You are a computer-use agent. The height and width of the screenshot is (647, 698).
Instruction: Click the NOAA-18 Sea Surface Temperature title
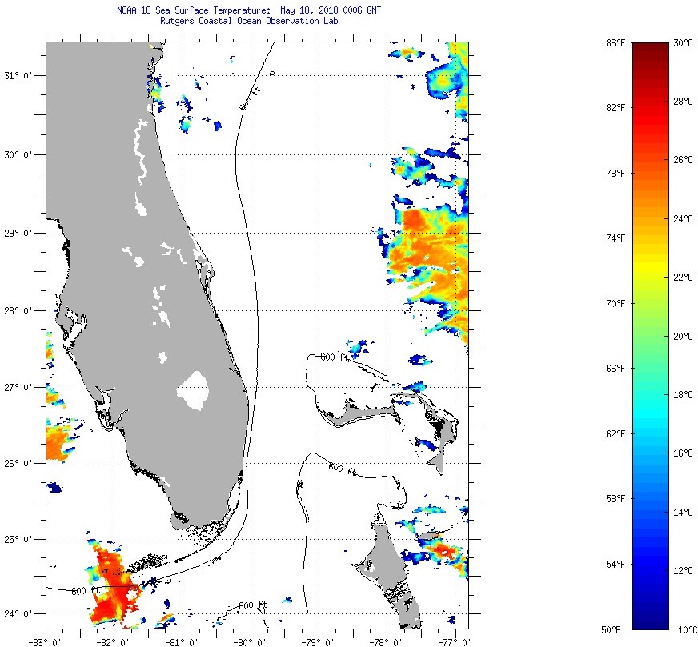tap(249, 10)
